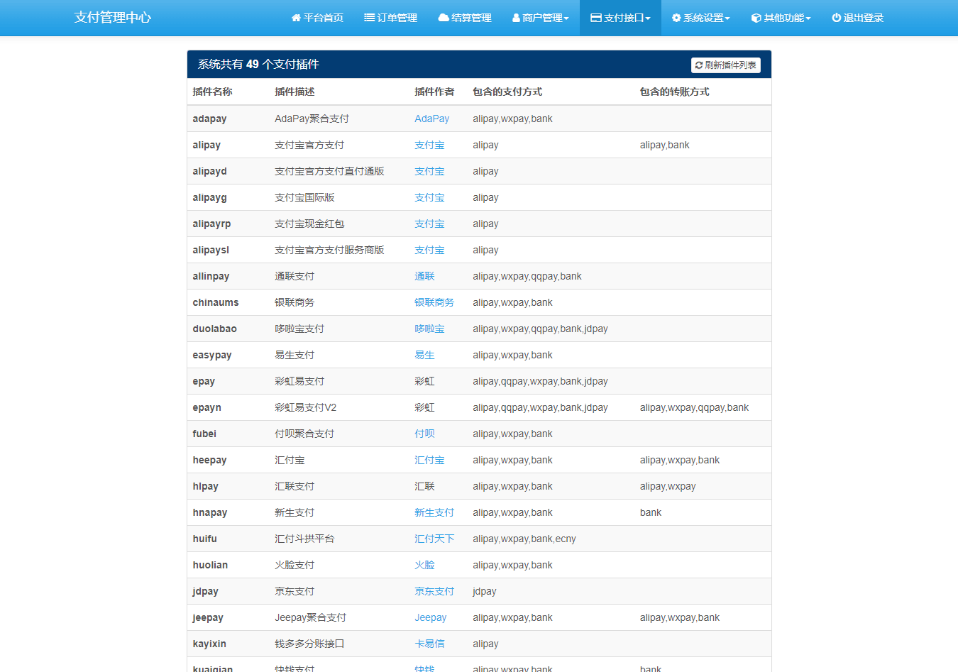
Task: Click the 刷新插件列表 button
Action: (725, 65)
